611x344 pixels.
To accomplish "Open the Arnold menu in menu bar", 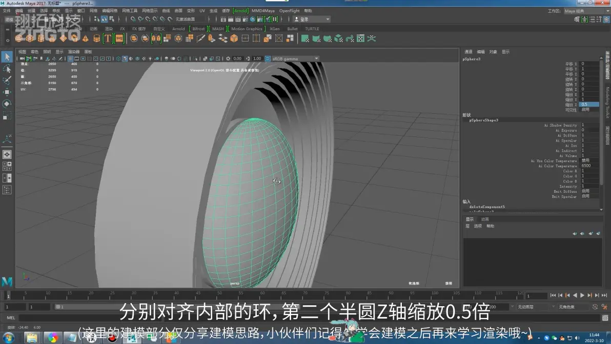I will coord(240,11).
